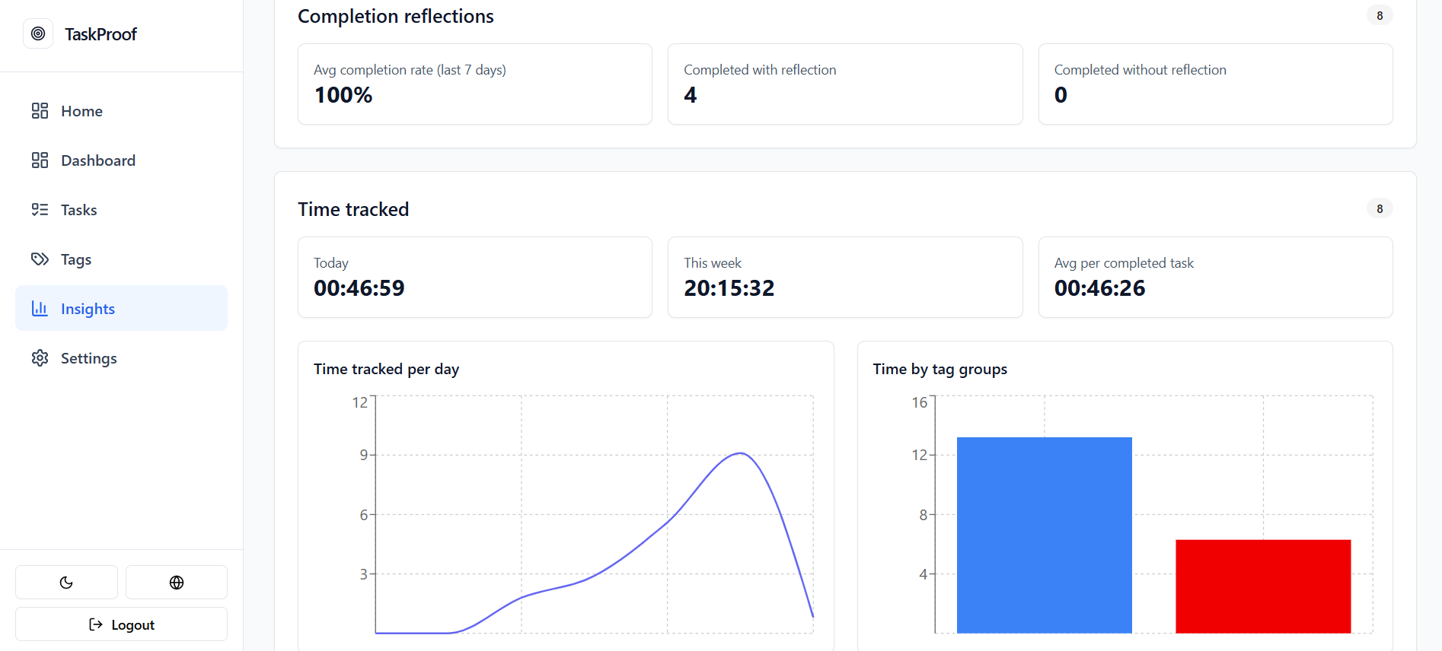
Task: Open the Insights bar chart icon
Action: (x=40, y=308)
